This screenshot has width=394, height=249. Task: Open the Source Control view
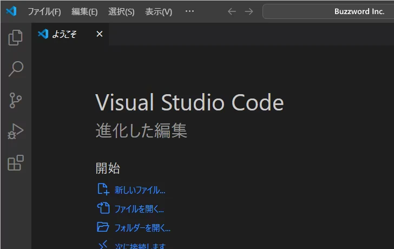15,100
